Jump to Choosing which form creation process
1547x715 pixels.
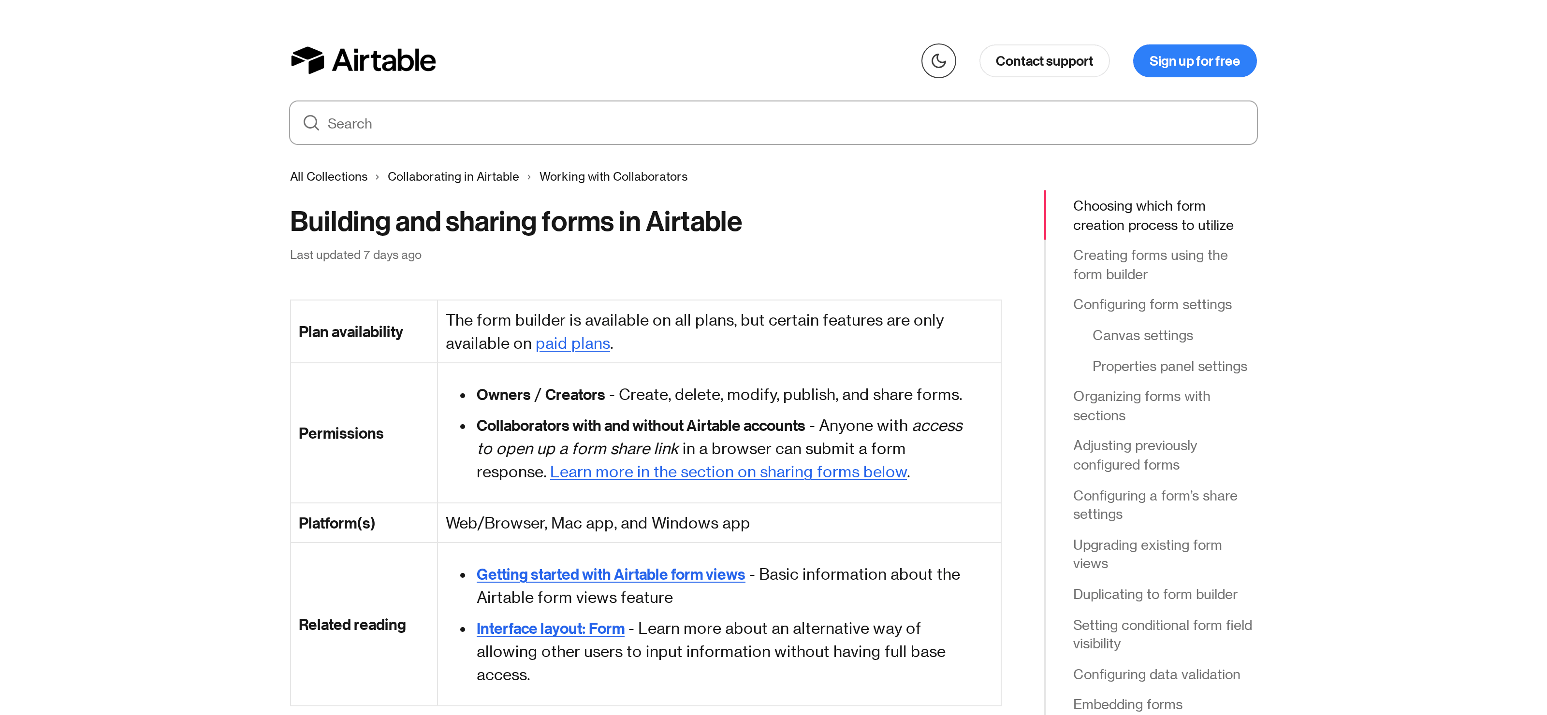[x=1153, y=215]
